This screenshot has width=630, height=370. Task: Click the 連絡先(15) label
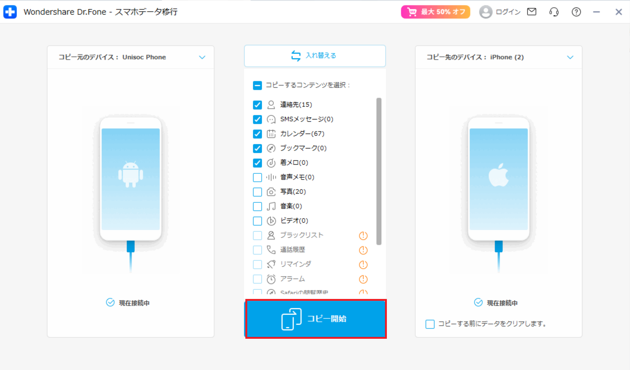pos(296,105)
